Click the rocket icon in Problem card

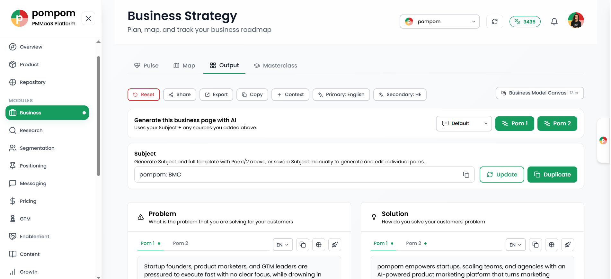pyautogui.click(x=335, y=245)
